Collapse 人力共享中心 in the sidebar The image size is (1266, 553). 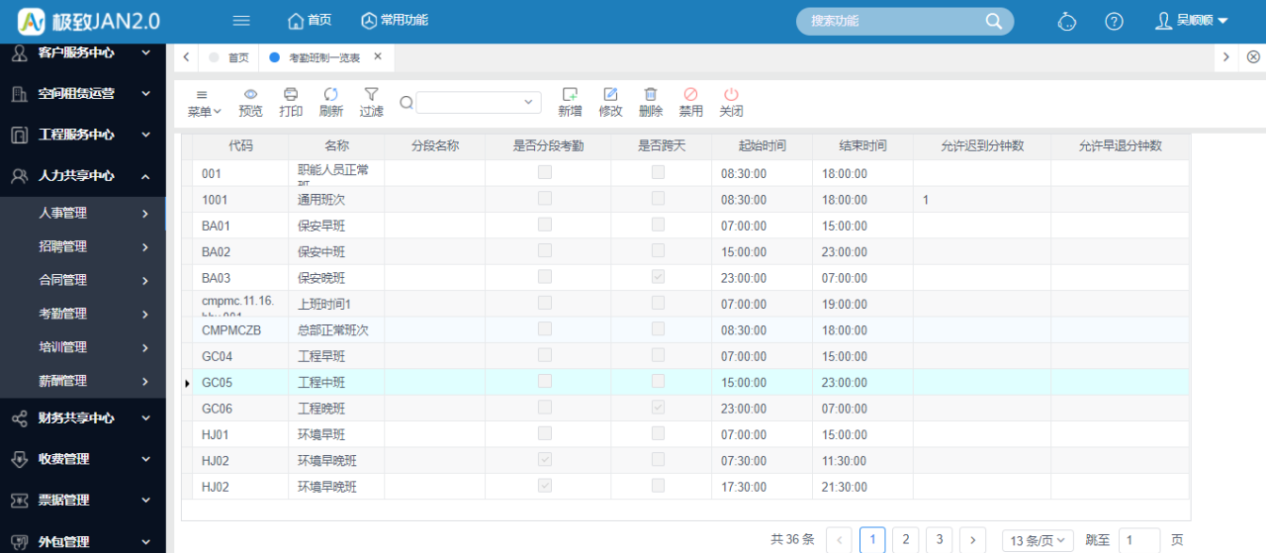point(83,176)
